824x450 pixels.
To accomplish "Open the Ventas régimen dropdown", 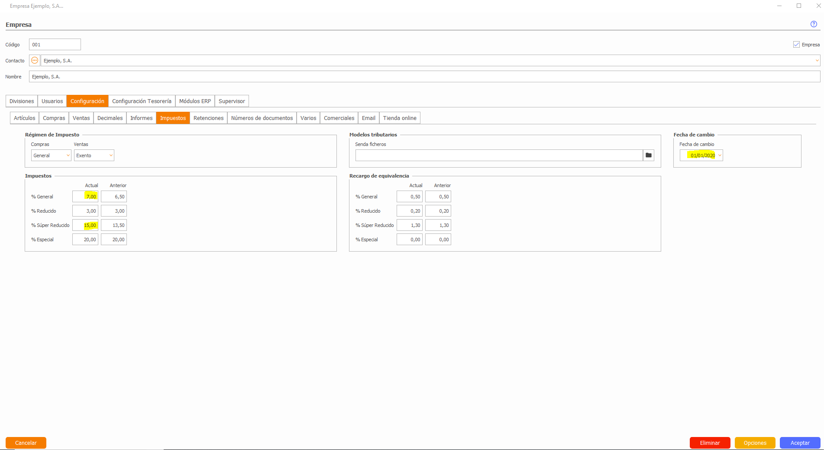I will pyautogui.click(x=94, y=155).
